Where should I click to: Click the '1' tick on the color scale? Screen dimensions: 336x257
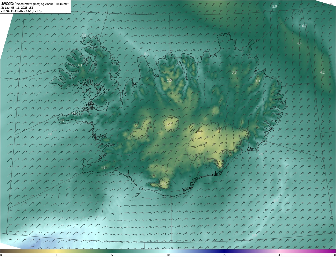pyautogui.click(x=56, y=255)
